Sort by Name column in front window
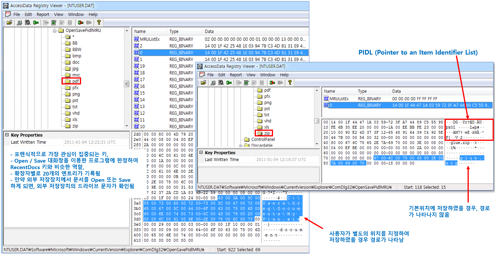Screen dimensions: 495x255 click(x=339, y=91)
